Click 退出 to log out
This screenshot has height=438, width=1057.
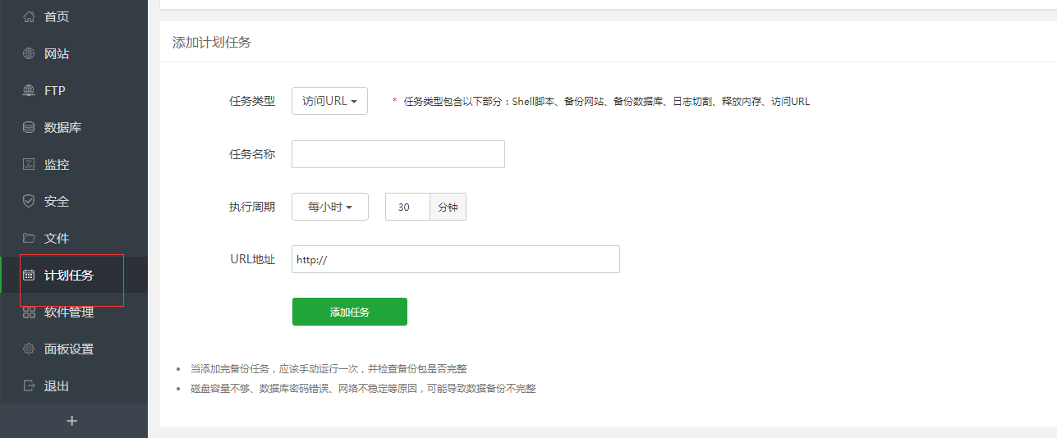(74, 386)
